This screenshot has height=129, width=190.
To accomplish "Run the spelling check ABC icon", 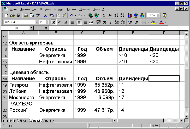I will tap(38, 15).
